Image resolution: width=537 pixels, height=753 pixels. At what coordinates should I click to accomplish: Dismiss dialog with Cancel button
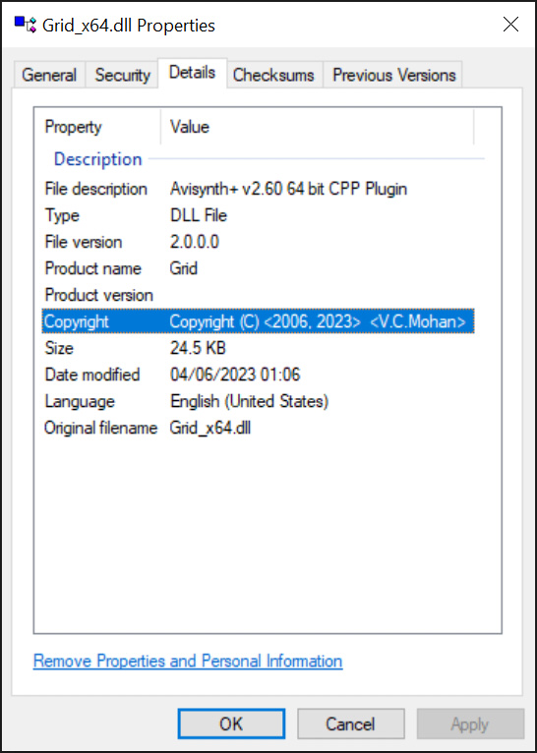click(x=350, y=724)
